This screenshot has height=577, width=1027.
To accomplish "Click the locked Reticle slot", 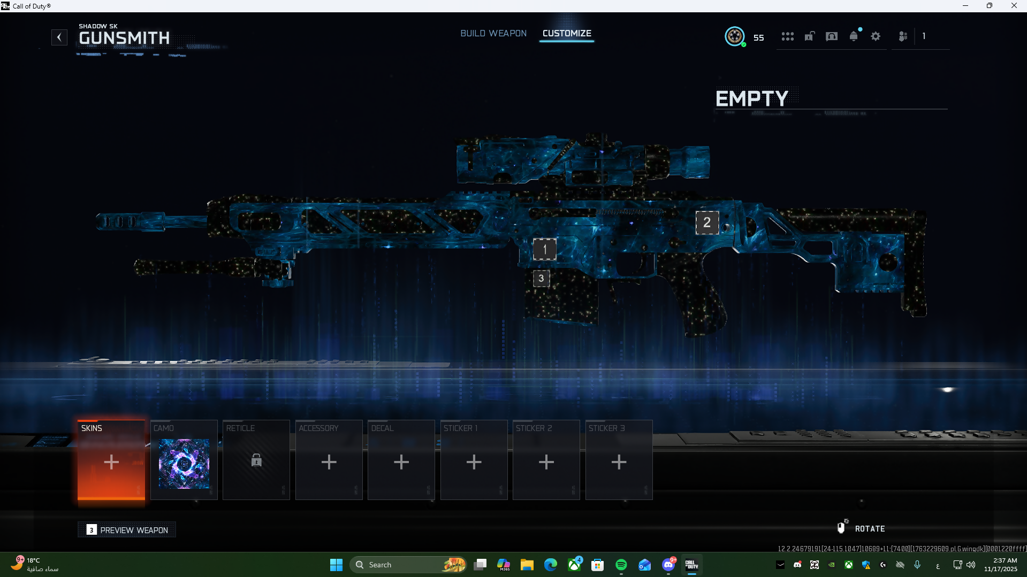I will click(256, 460).
